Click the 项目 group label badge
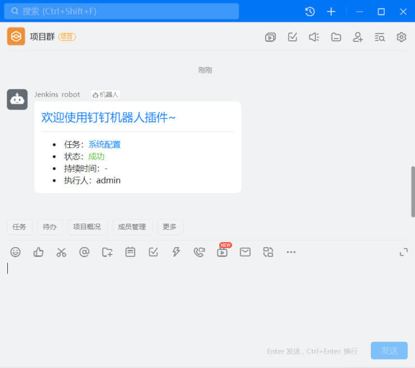 coord(67,37)
